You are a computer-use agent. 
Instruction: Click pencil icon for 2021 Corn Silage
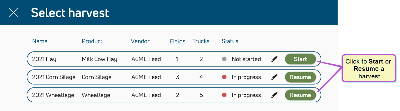[274, 77]
